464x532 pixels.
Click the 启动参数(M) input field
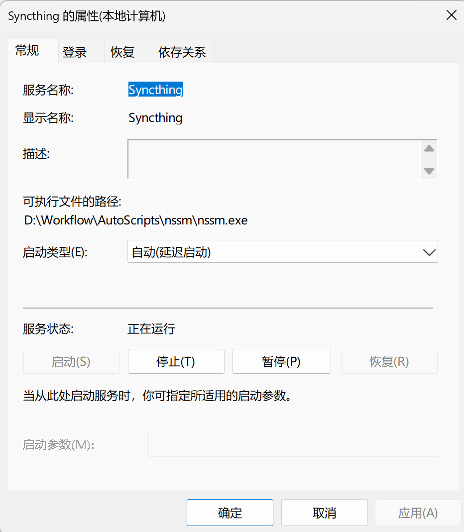pyautogui.click(x=293, y=444)
